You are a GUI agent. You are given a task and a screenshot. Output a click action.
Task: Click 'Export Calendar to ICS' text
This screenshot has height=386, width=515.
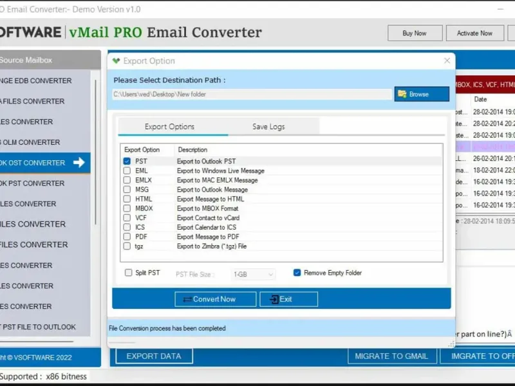click(x=207, y=227)
